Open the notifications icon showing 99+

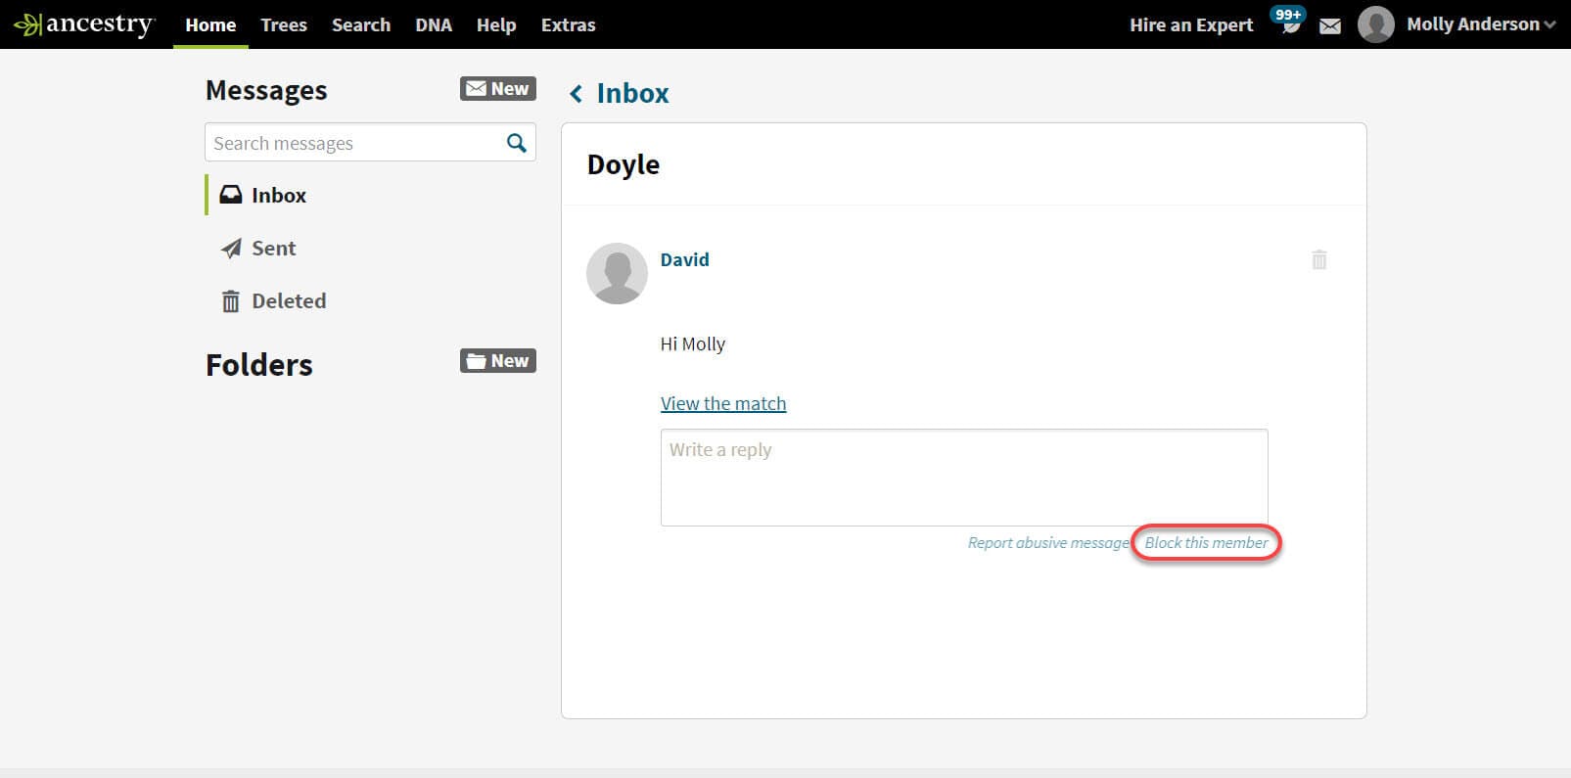[1289, 23]
